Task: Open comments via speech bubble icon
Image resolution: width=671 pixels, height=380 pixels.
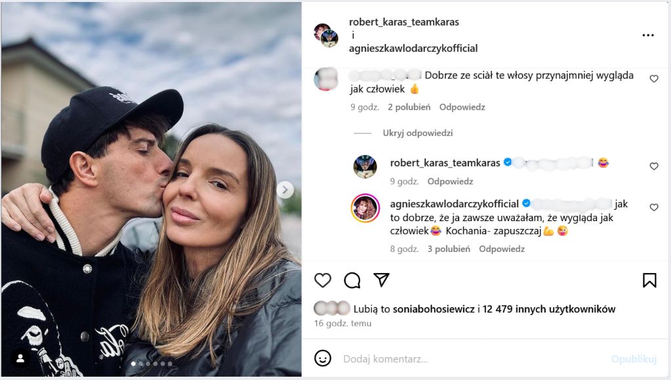Action: tap(352, 280)
